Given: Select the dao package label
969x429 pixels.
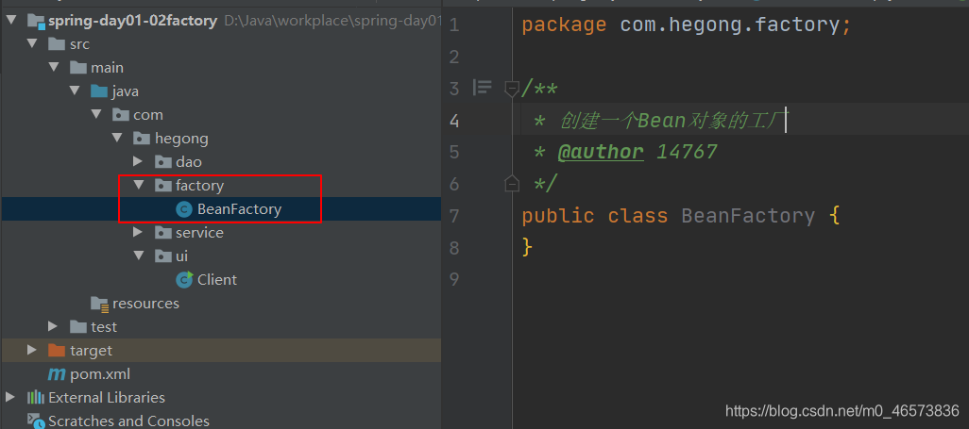Looking at the screenshot, I should 189,162.
